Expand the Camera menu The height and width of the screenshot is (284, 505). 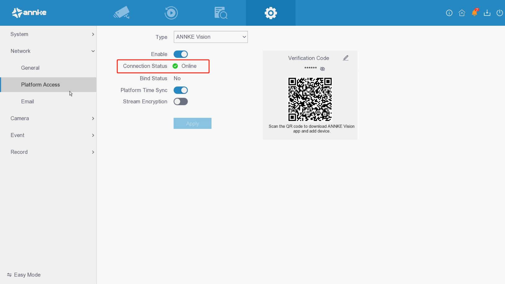(48, 118)
